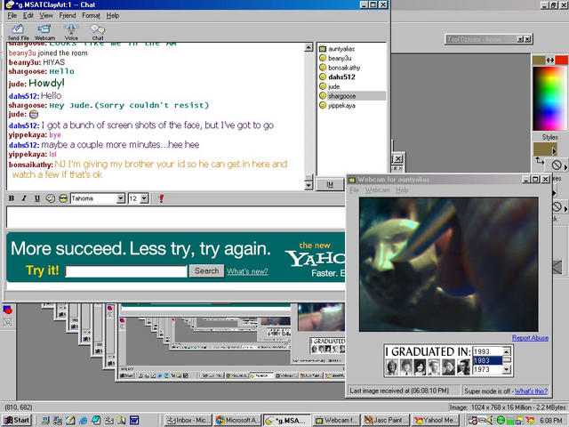
Task: Click the smiley icon next to beany3u
Action: pos(322,58)
